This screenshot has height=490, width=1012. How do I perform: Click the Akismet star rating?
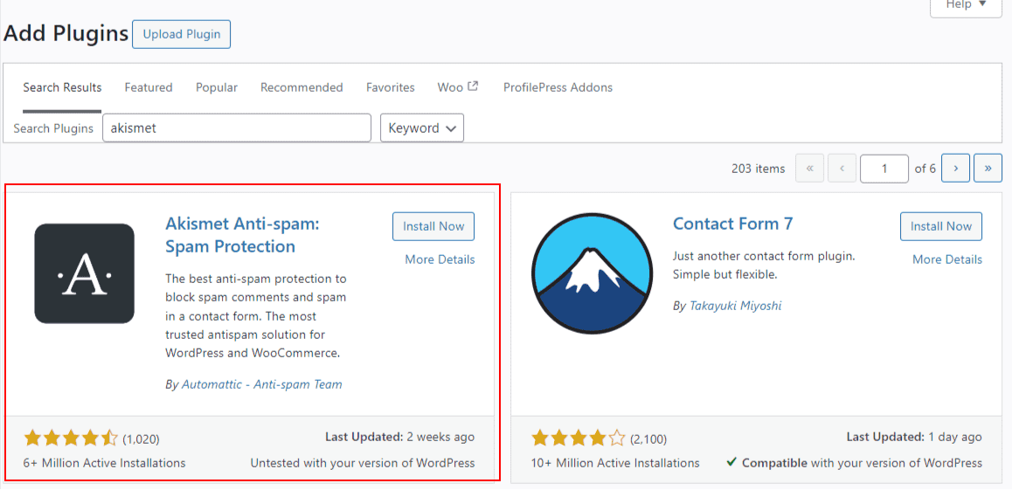71,438
